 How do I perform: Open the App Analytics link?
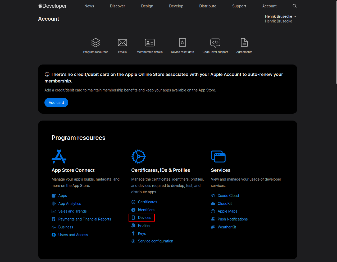[x=70, y=204]
